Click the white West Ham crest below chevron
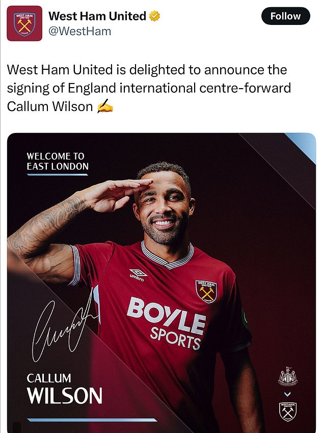Image resolution: width=323 pixels, height=433 pixels. pyautogui.click(x=288, y=411)
